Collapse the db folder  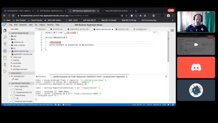pyautogui.click(x=10, y=39)
